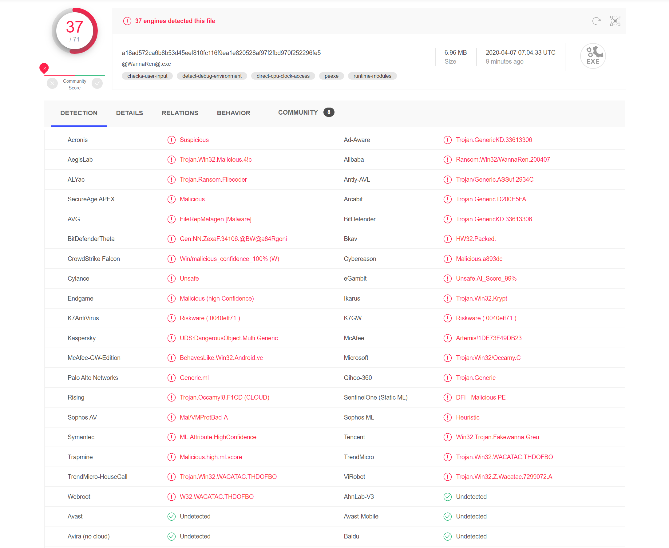Click the 6.96 MB file size
This screenshot has height=548, width=669.
(456, 52)
